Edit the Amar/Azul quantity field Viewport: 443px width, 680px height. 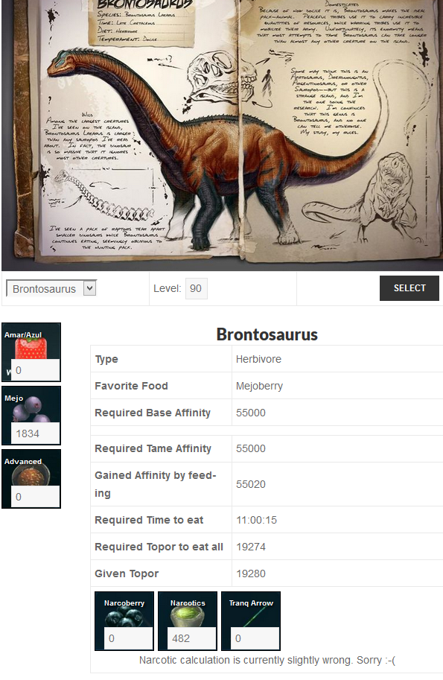35,370
